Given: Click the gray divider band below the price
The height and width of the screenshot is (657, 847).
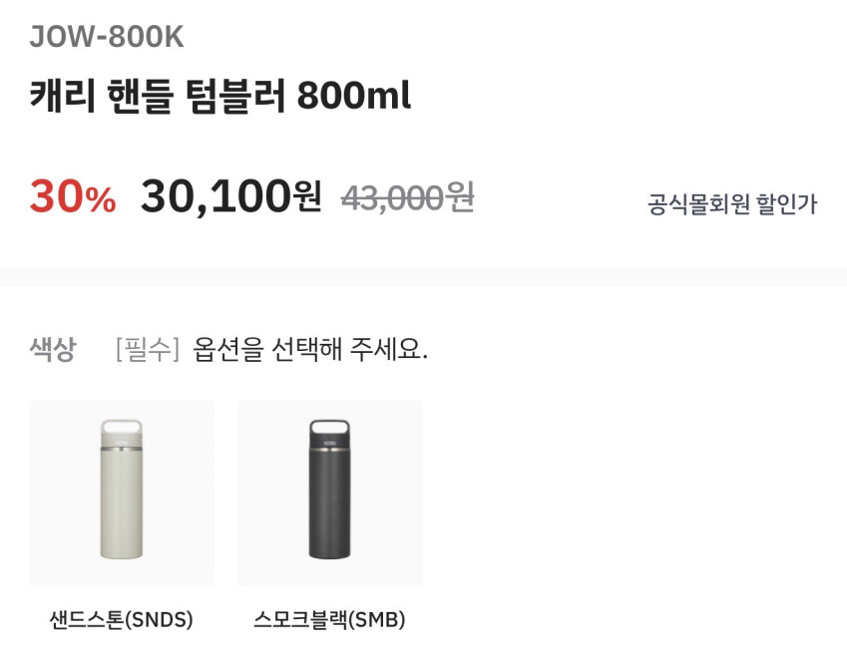Looking at the screenshot, I should tap(423, 276).
